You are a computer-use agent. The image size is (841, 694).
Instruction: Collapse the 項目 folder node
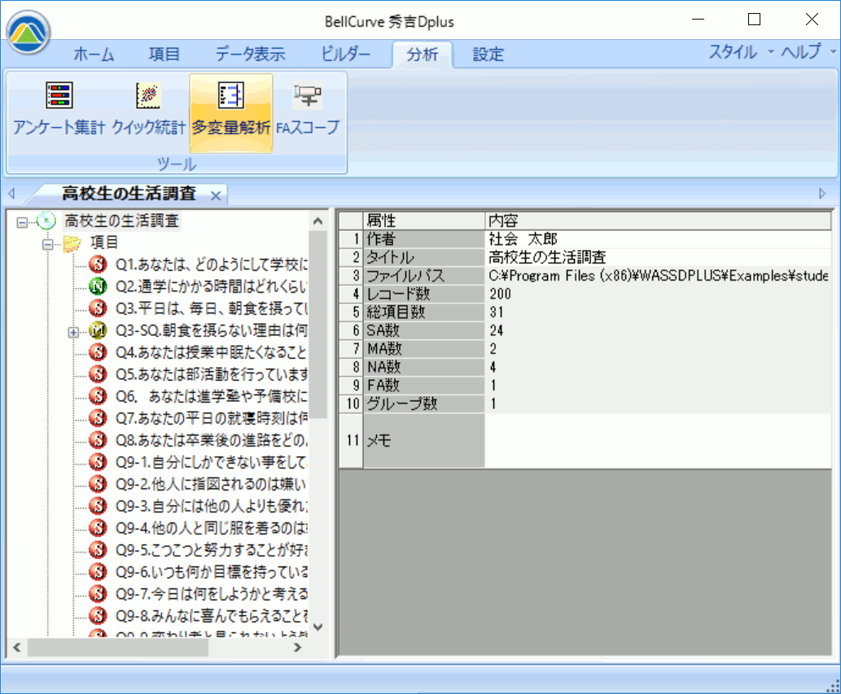coord(48,244)
